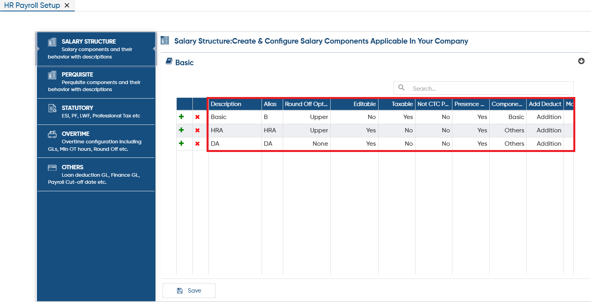Screen dimensions: 591x302
Task: Delete the HRA row with red X
Action: tap(198, 130)
